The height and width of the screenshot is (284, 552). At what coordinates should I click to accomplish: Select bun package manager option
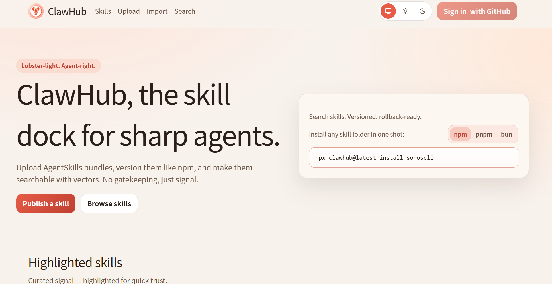pos(506,134)
